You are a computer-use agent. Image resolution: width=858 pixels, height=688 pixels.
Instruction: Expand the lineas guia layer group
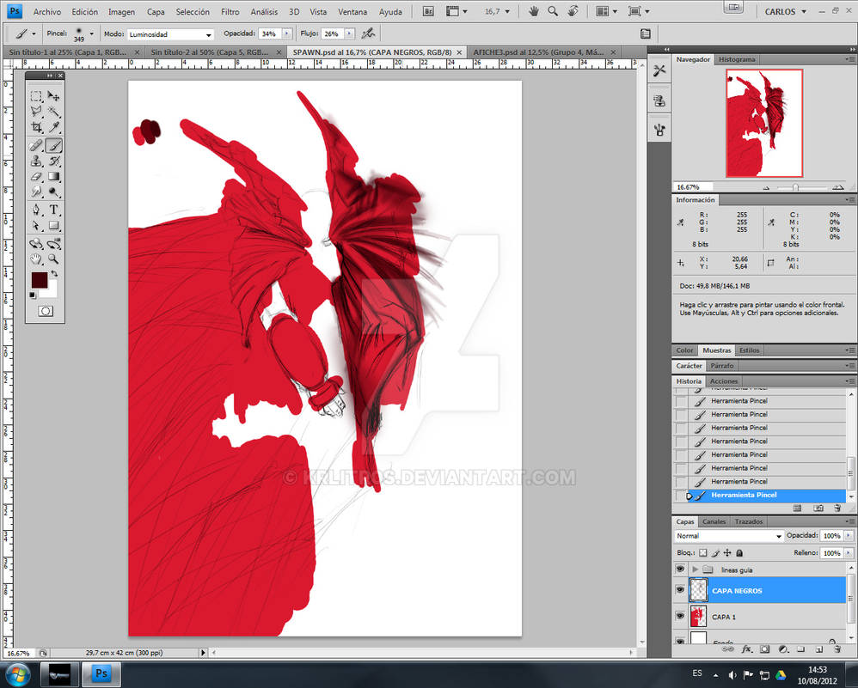tap(696, 569)
